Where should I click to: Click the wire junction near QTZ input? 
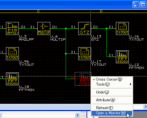66,28
